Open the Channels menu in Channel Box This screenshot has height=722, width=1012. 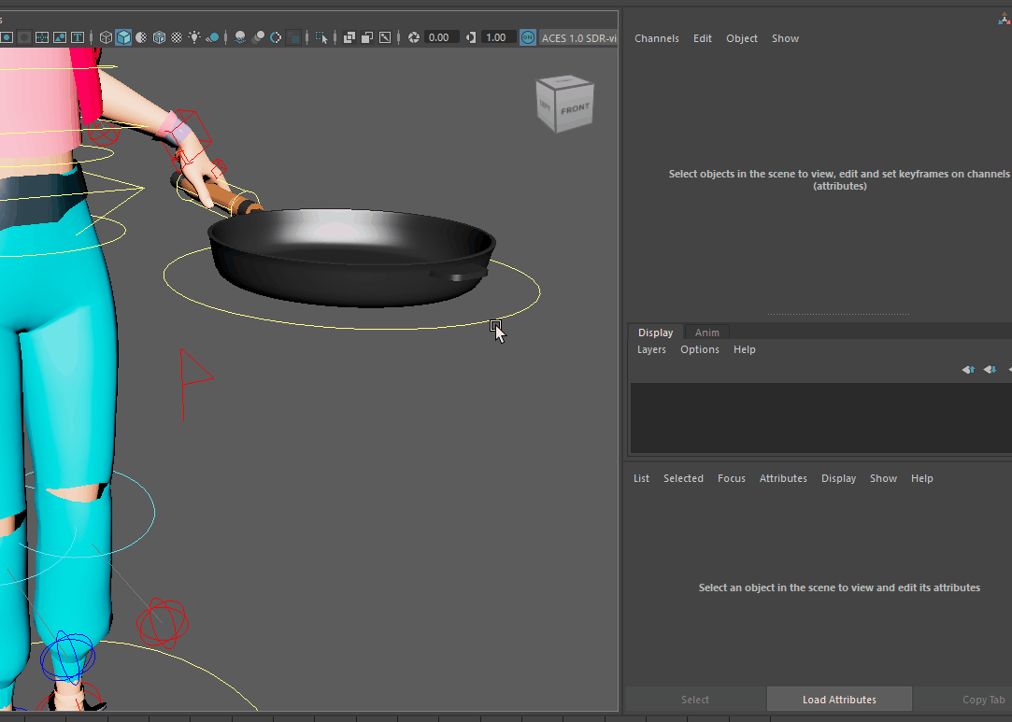coord(656,38)
